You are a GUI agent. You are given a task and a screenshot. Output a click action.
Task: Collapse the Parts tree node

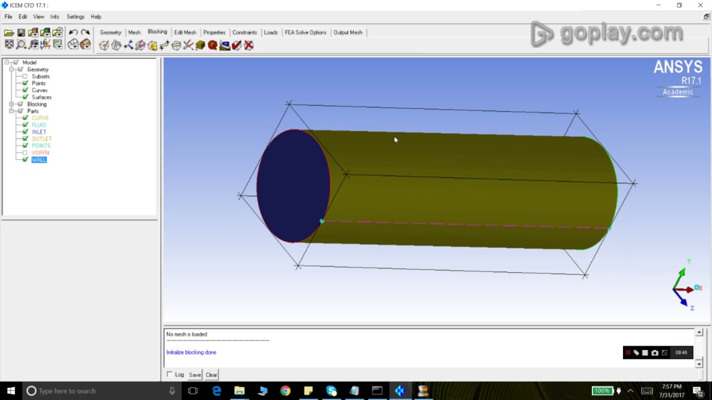[12, 111]
